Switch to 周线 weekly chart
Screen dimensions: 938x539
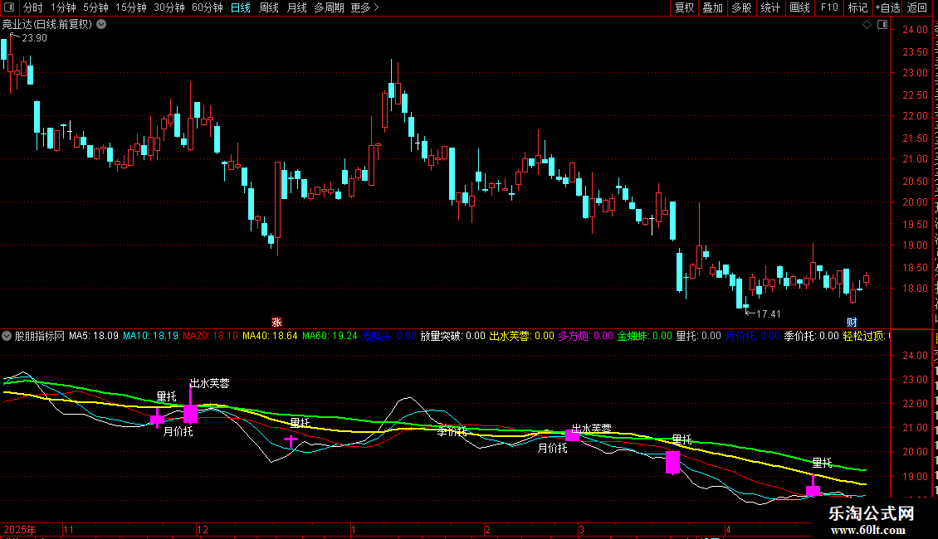(269, 7)
